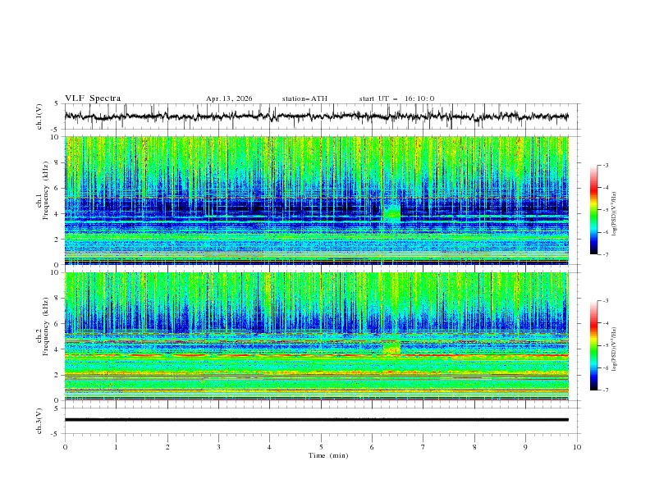The height and width of the screenshot is (502, 650).
Task: Click the '6' tick on time axis
Action: [x=372, y=447]
